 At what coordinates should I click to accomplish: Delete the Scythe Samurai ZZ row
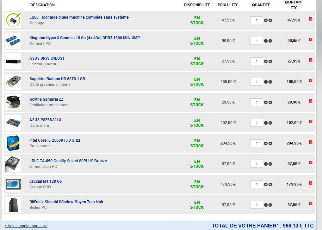(x=311, y=101)
